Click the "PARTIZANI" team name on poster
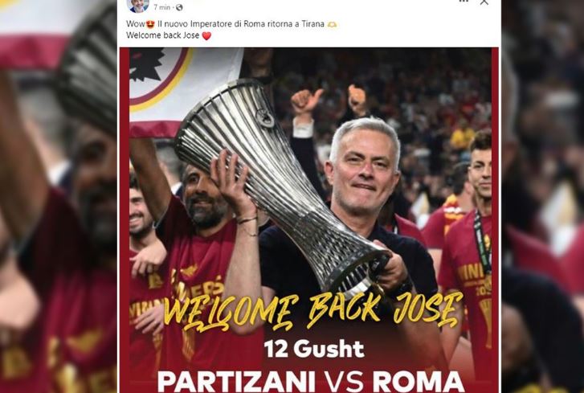This screenshot has width=584, height=393. pyautogui.click(x=236, y=382)
